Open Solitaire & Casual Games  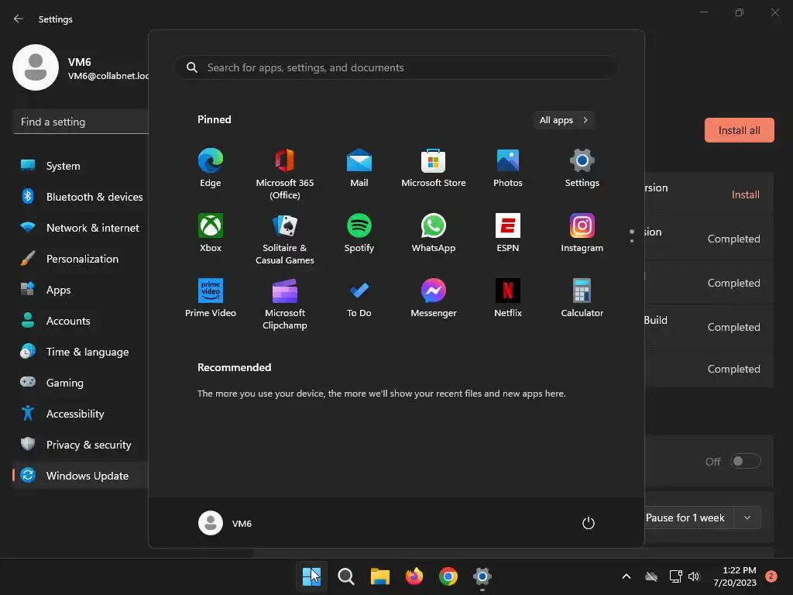(x=285, y=239)
